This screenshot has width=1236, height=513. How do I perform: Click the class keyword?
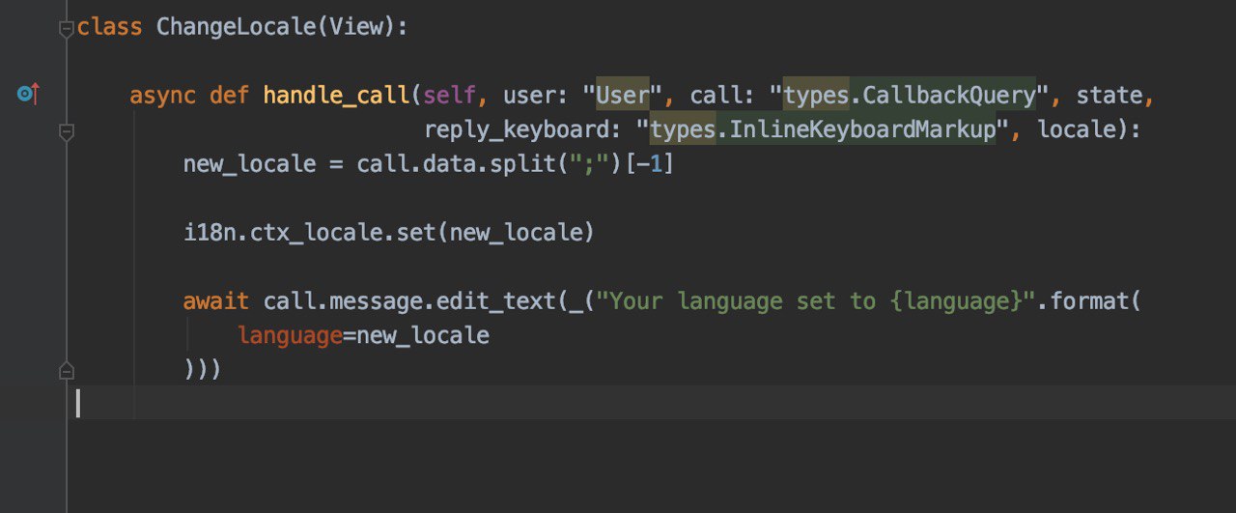tap(110, 27)
